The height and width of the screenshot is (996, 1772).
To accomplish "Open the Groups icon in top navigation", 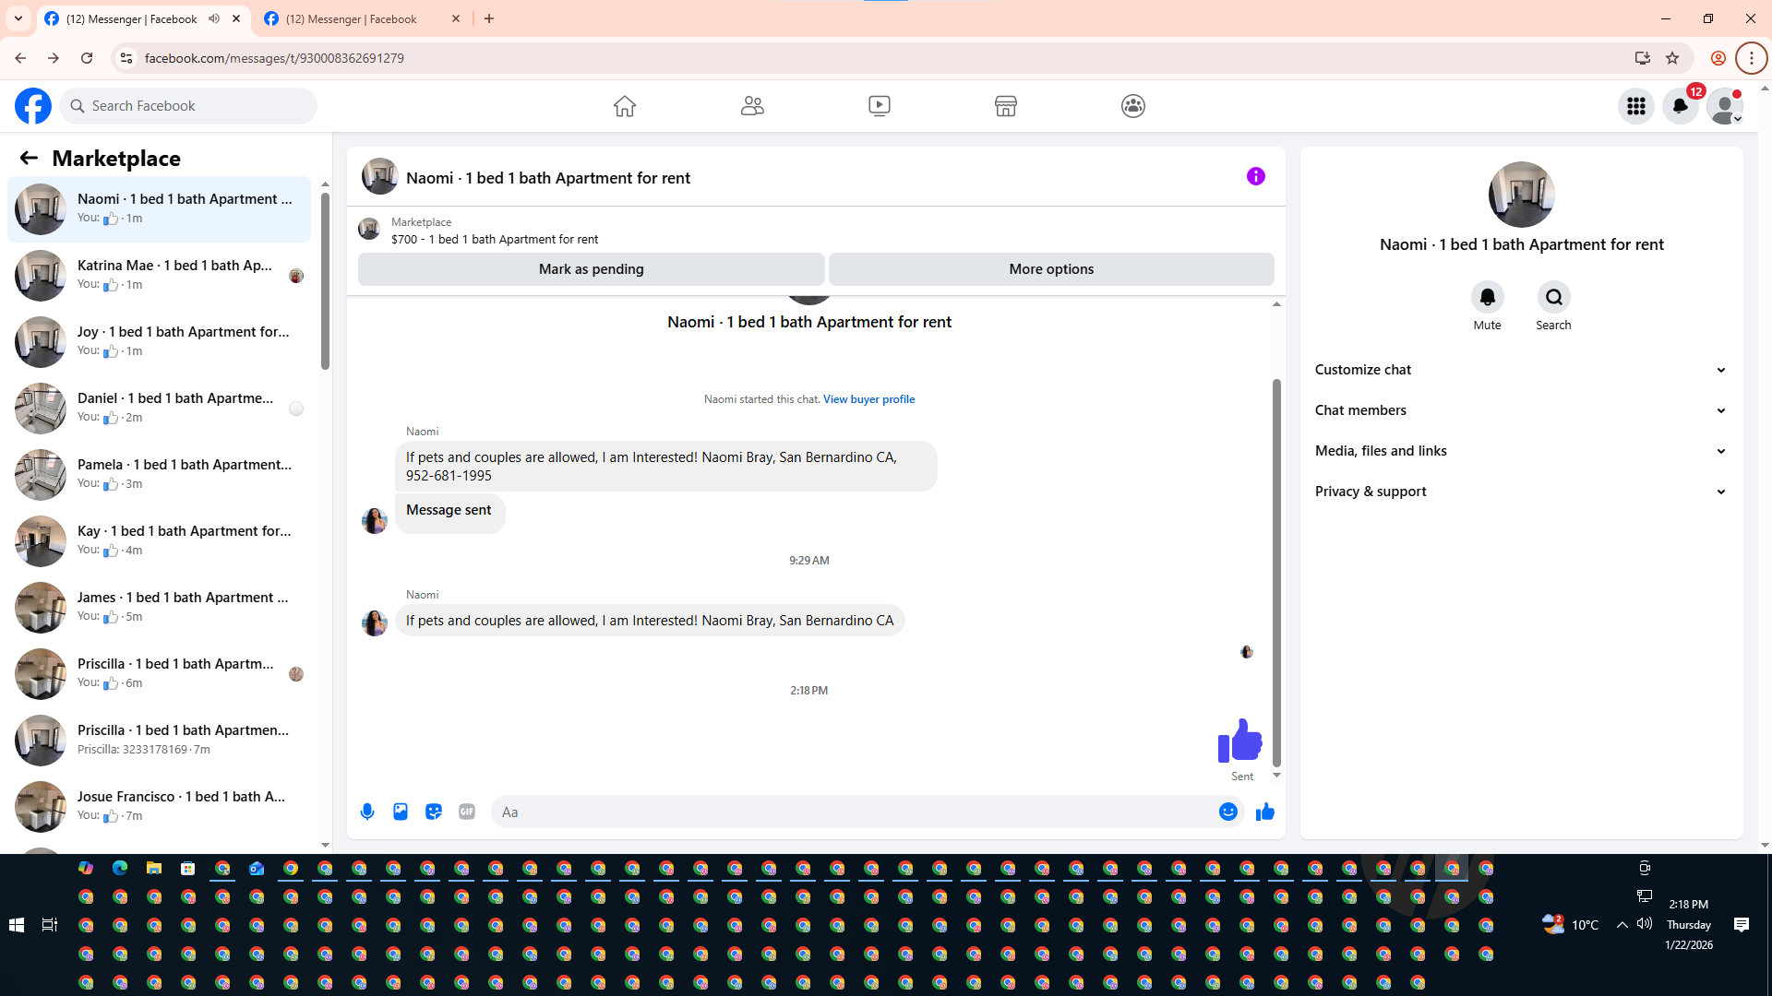I will click(1133, 106).
